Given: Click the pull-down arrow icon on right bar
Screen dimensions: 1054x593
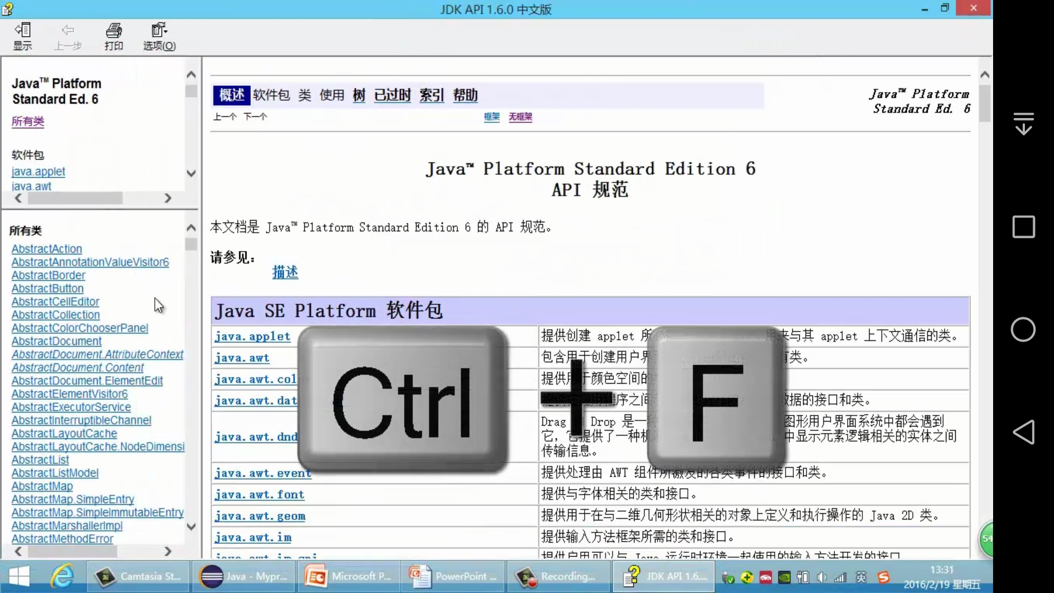Looking at the screenshot, I should coord(1024,124).
